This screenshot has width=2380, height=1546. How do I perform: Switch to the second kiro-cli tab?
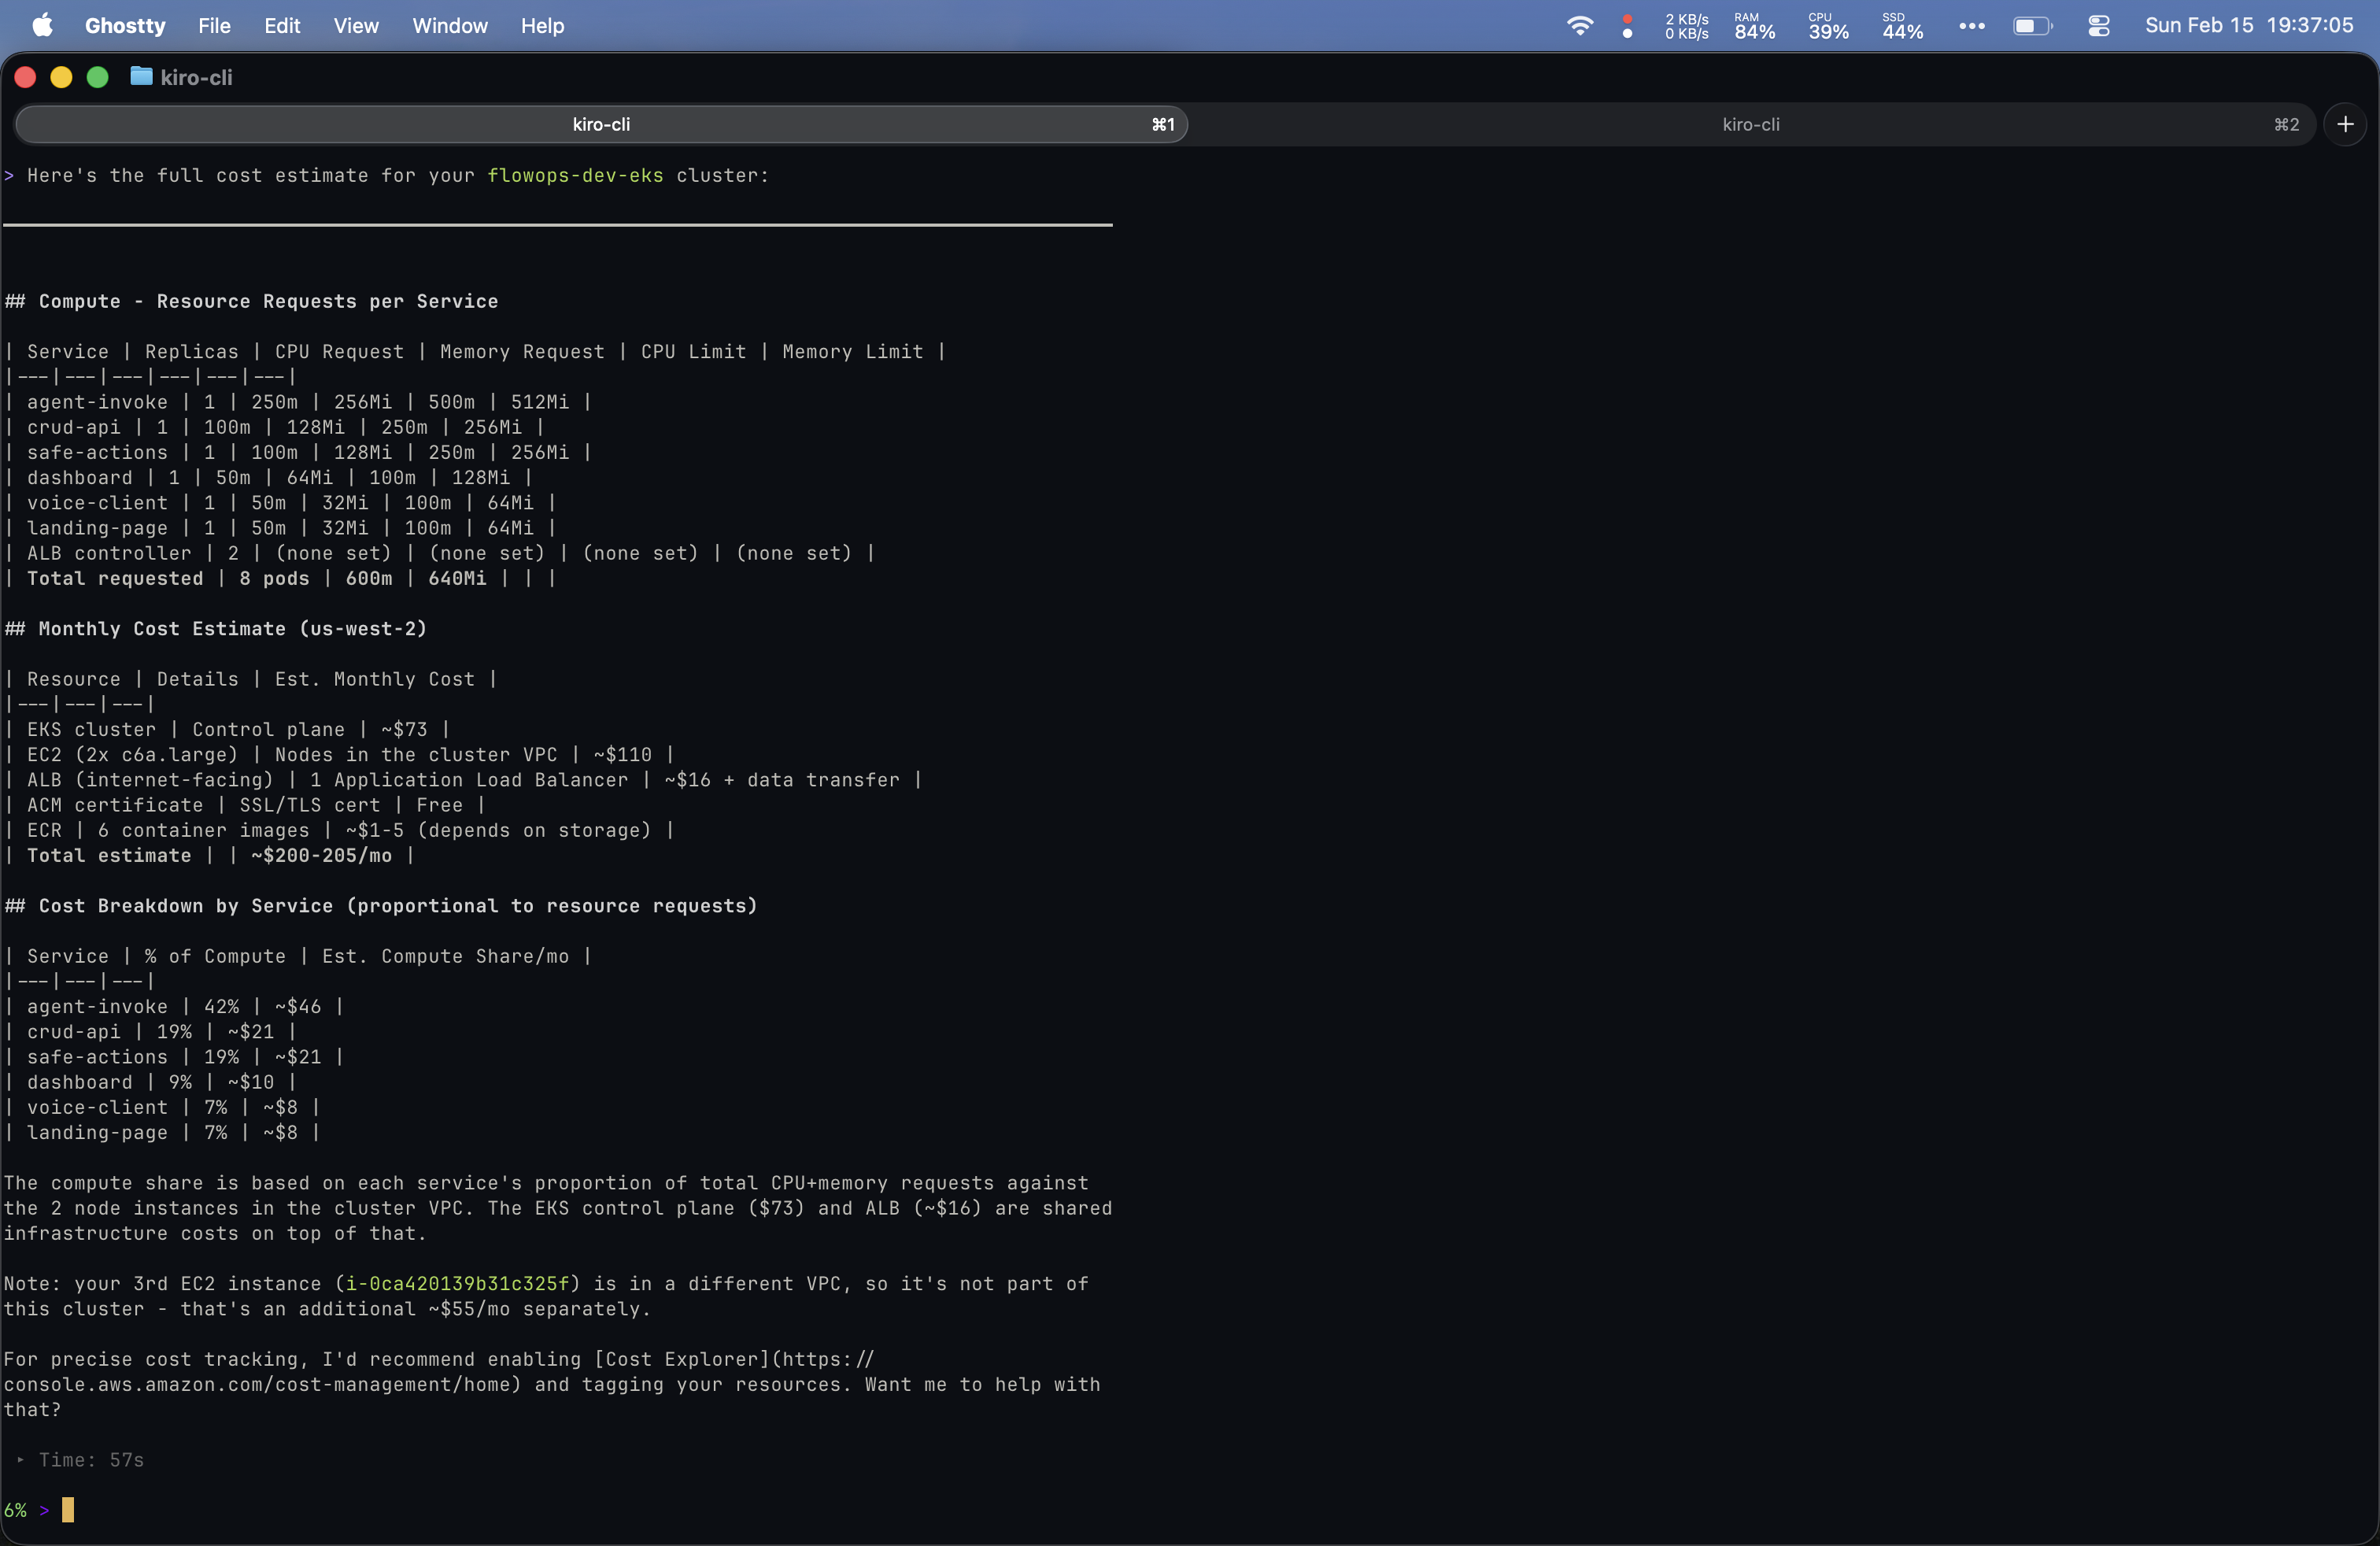tap(1750, 124)
